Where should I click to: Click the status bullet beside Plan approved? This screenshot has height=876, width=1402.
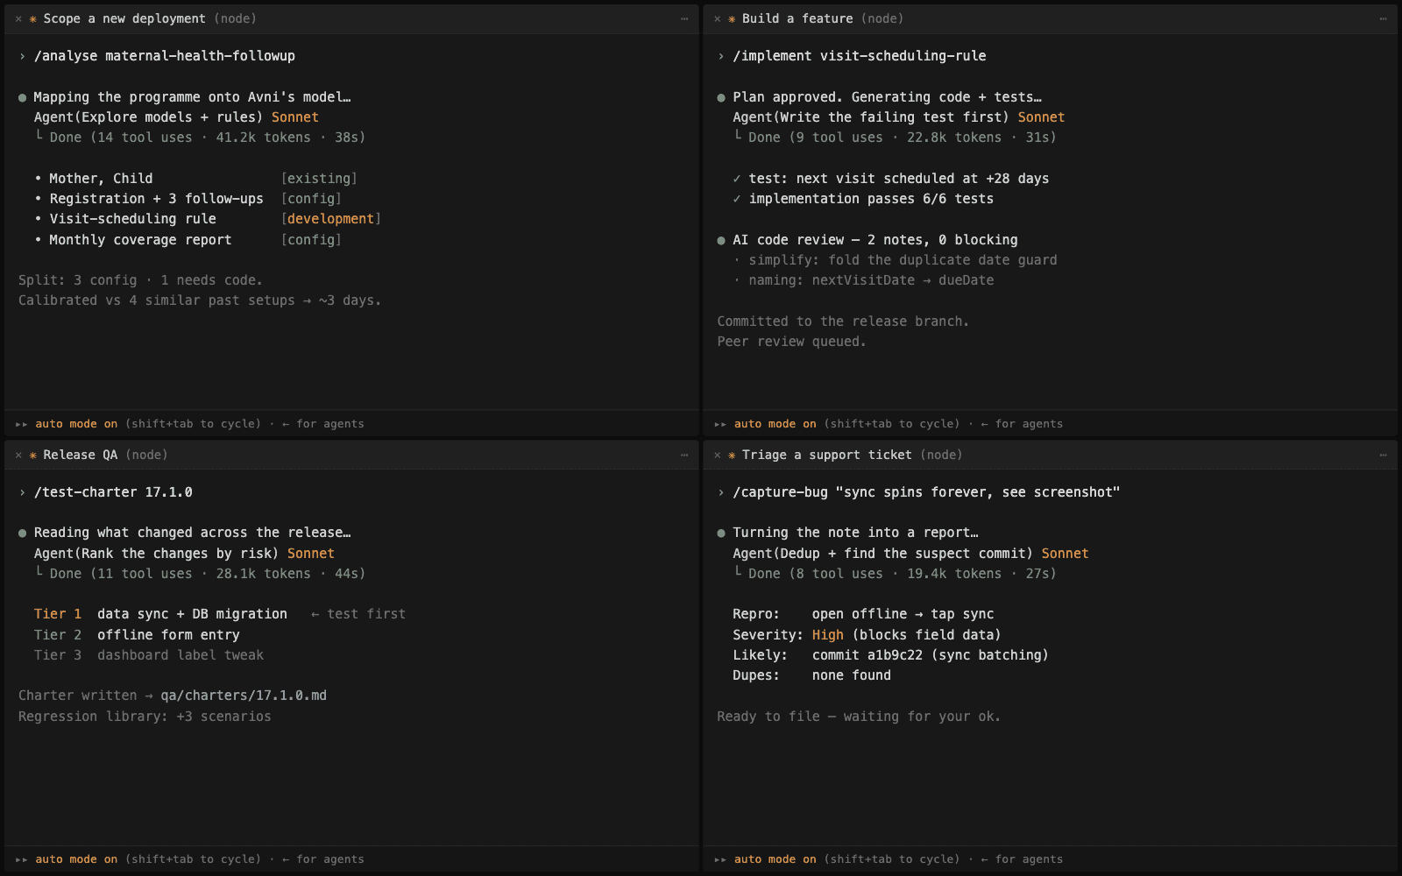(x=721, y=97)
